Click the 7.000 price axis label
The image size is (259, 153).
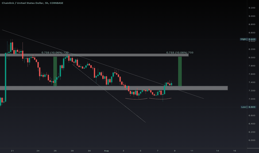(252, 99)
